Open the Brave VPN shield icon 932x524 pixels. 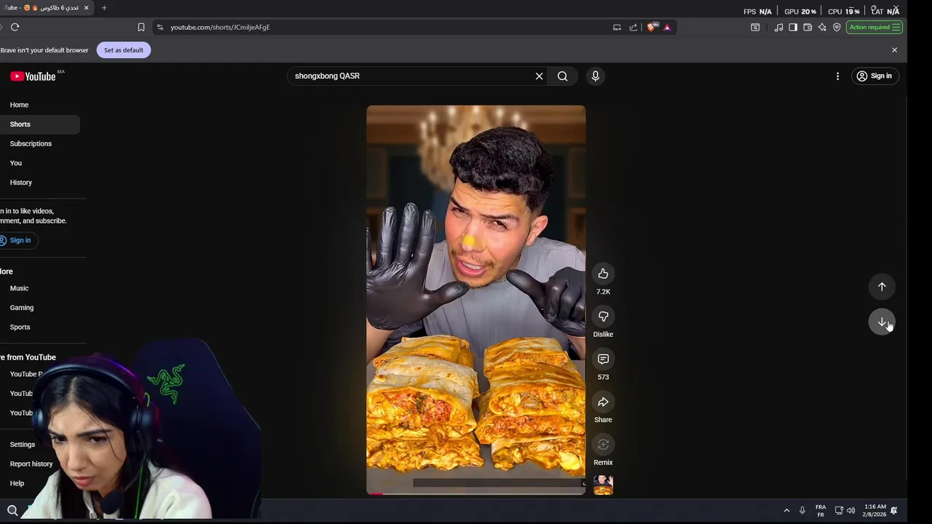pyautogui.click(x=837, y=27)
